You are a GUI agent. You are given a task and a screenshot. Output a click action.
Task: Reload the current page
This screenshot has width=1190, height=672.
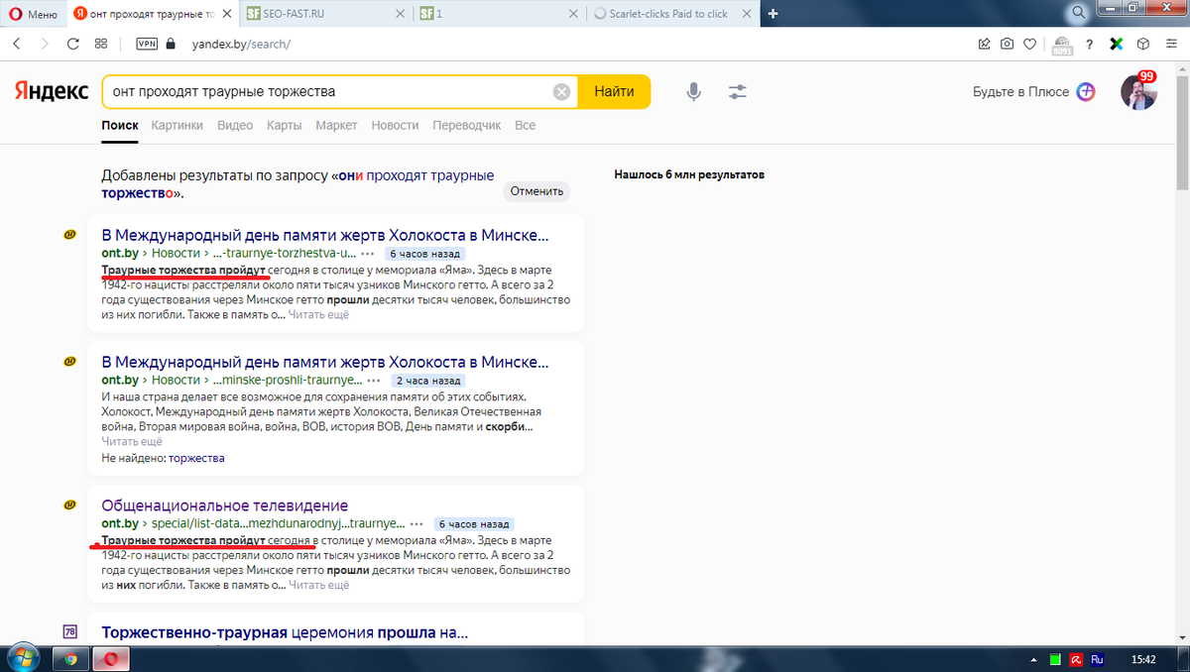72,44
